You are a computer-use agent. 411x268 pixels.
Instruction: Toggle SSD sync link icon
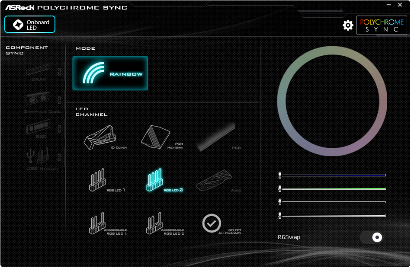pos(60,129)
